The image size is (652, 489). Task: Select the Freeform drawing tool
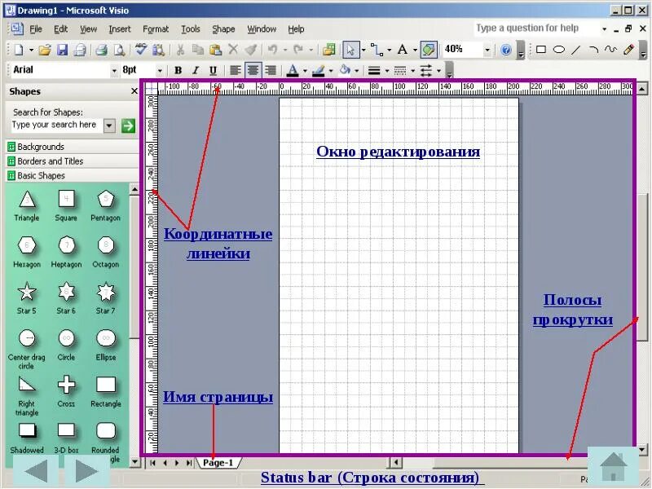(x=610, y=50)
